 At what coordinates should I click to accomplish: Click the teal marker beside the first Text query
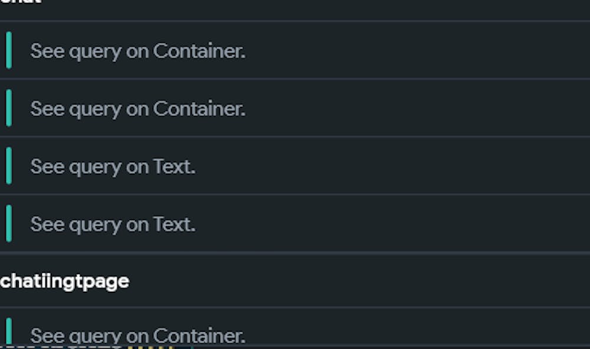9,166
